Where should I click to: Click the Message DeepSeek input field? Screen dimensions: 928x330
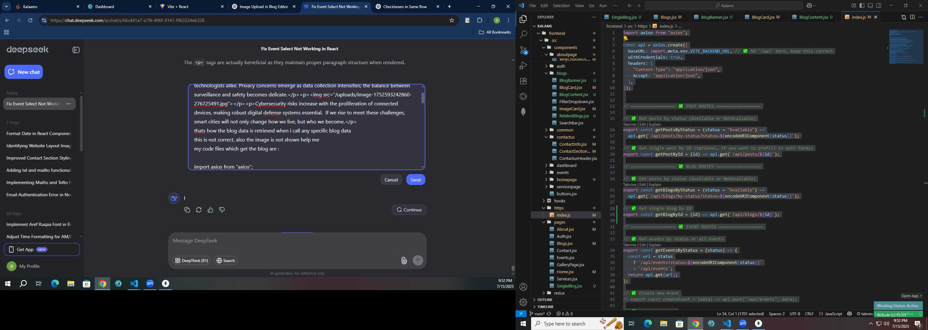[297, 241]
